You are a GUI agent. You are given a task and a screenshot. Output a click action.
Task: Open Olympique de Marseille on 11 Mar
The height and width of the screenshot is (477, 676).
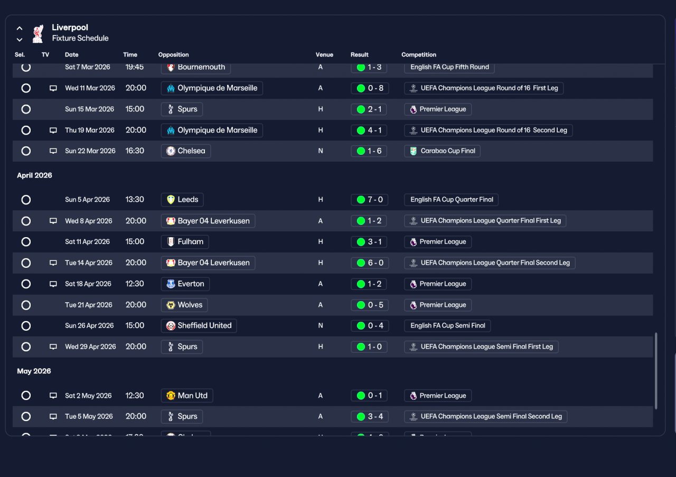point(212,88)
